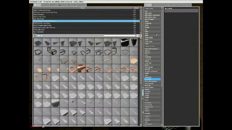Collapse the Poser tool category
Screen dimensions: 232x130
click(x=152, y=100)
